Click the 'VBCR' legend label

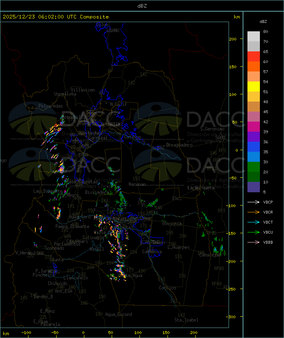[x=268, y=212]
